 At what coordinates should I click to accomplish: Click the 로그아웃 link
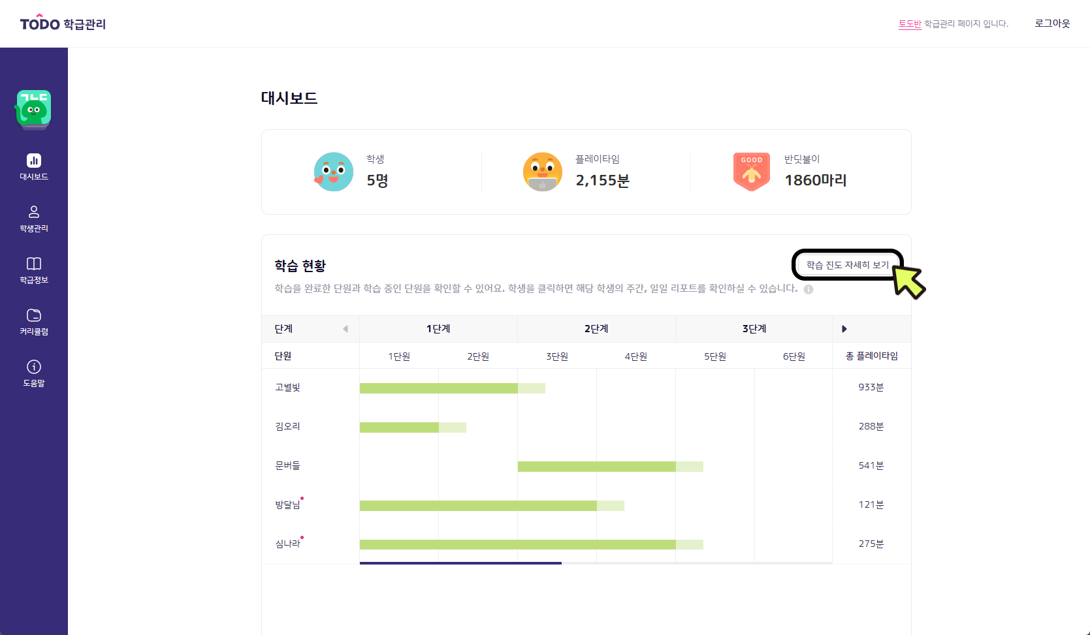(1052, 23)
